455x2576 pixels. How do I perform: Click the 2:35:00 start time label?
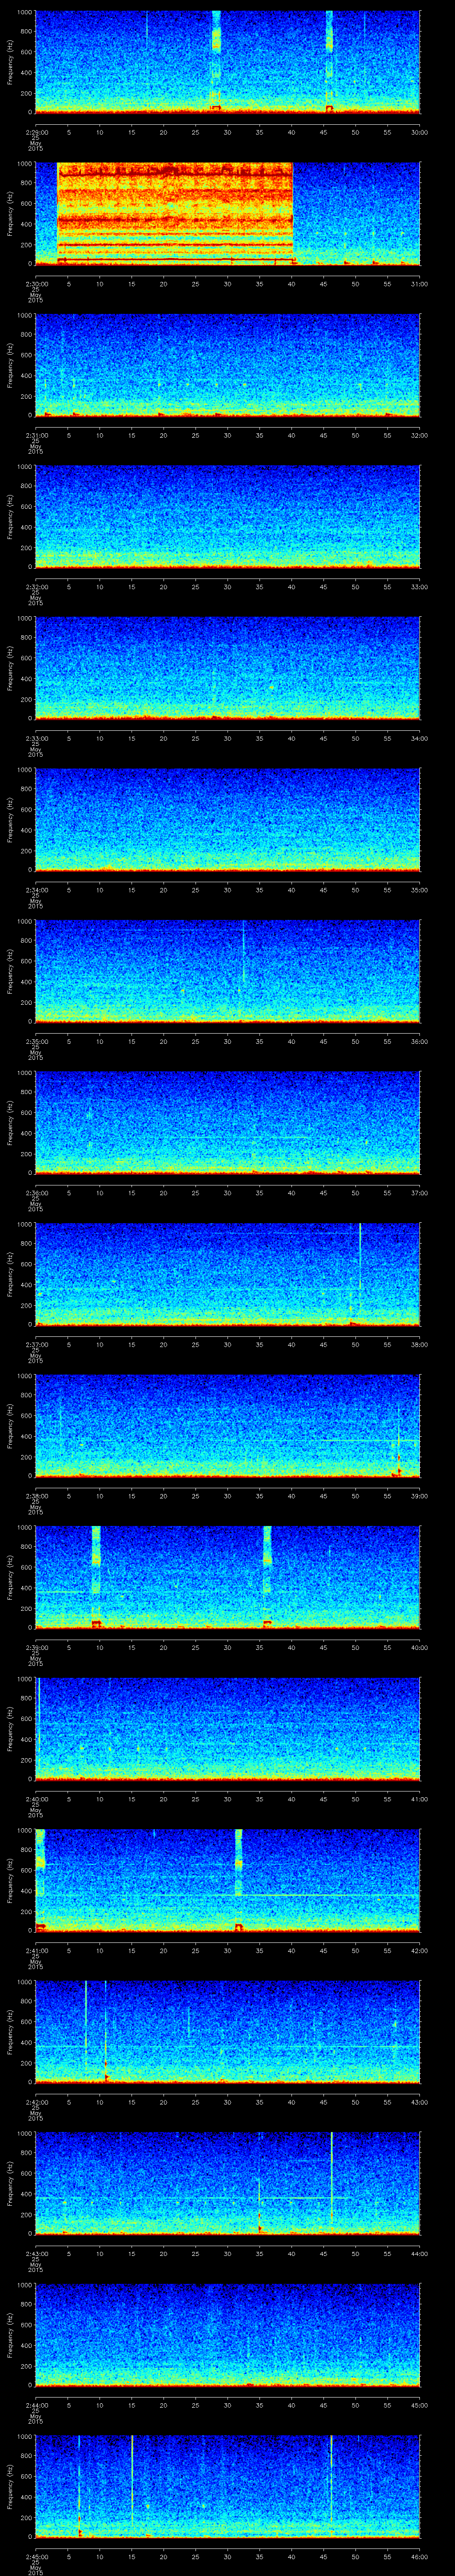(36, 1042)
